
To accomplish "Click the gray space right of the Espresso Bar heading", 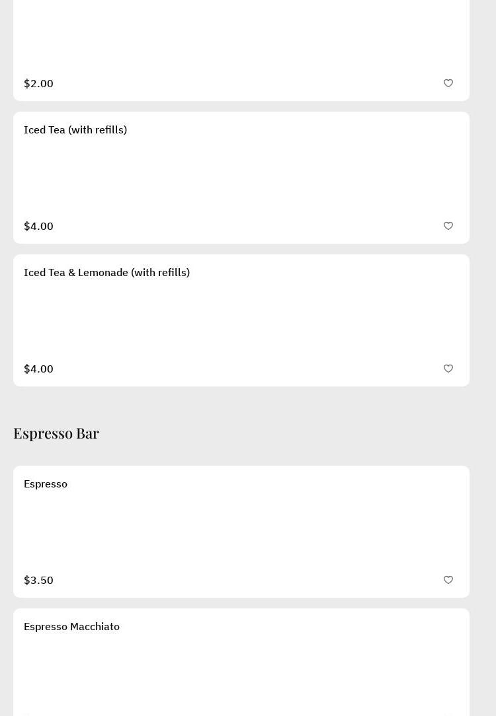I will tap(298, 433).
